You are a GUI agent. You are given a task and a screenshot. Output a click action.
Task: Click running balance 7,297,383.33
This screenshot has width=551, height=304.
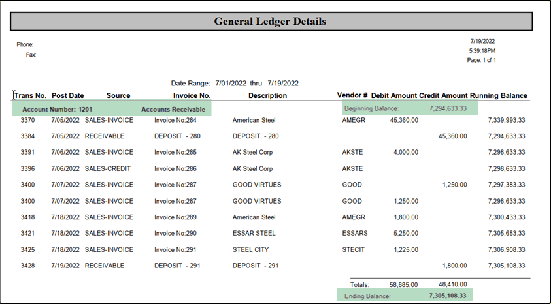tap(507, 185)
